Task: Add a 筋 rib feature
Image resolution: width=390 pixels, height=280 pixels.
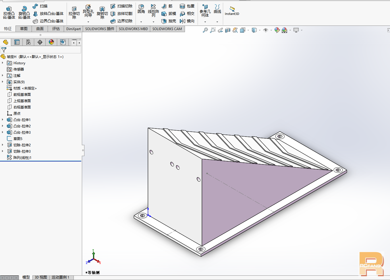Action: pyautogui.click(x=167, y=6)
